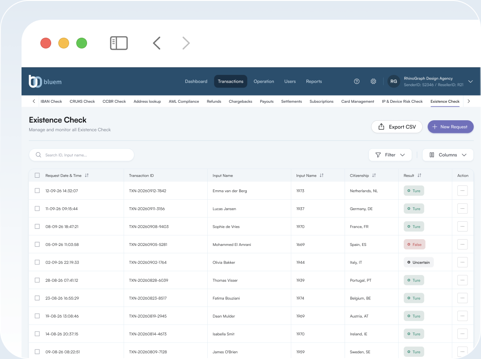
Task: Check the row TXN-20260905-5281
Action: tap(37, 244)
